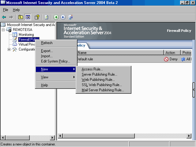Toggle the Show/Hide Console Tree icon
The height and width of the screenshot is (147, 196).
(x=28, y=17)
